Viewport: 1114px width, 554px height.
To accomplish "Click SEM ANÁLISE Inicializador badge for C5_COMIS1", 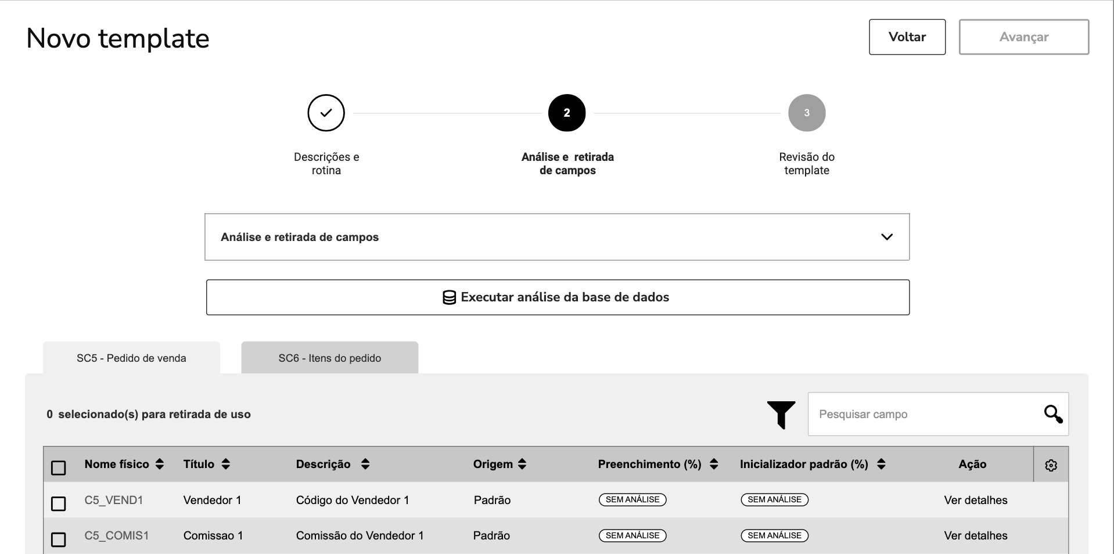I will pyautogui.click(x=774, y=535).
